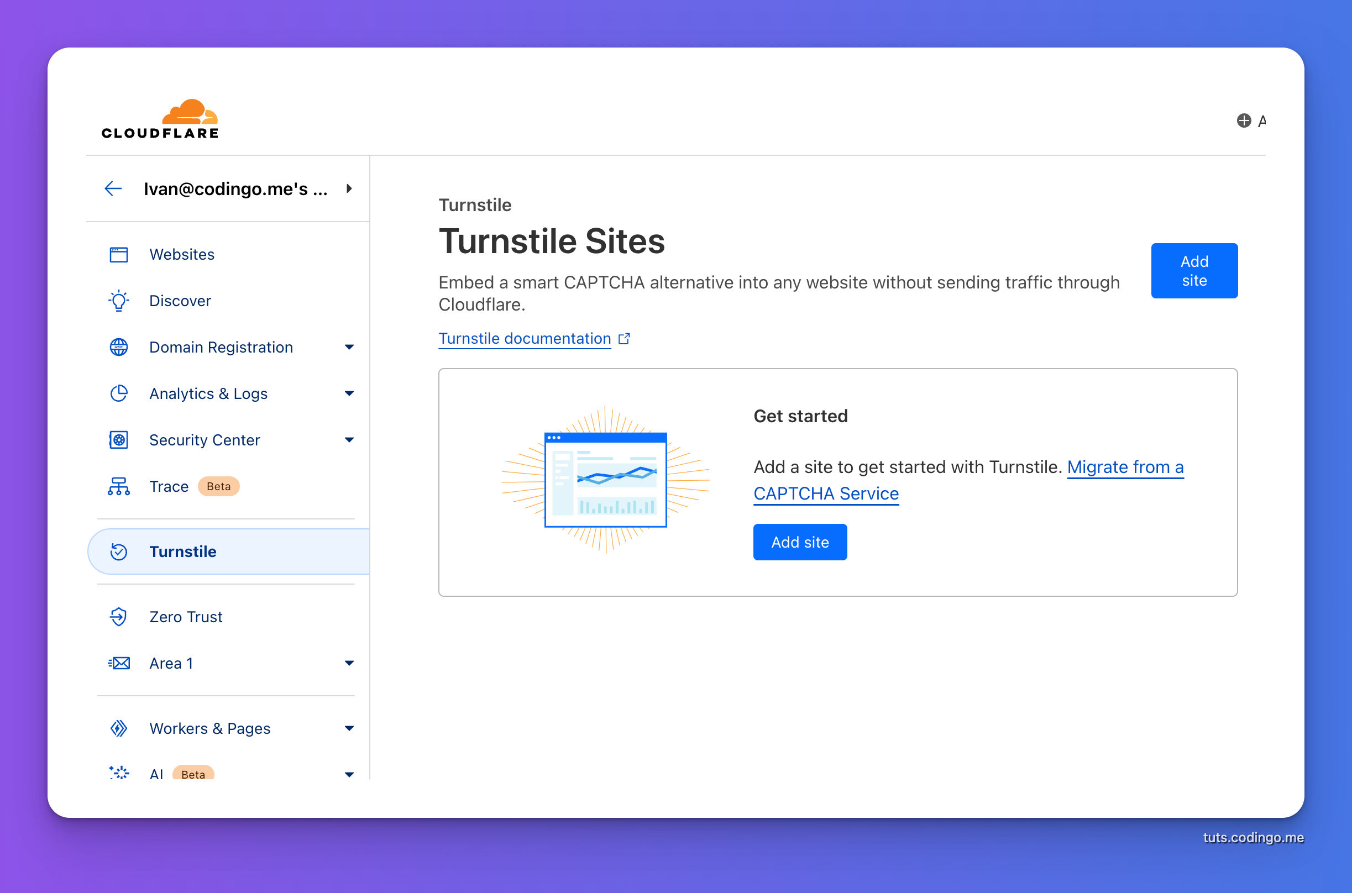Click the Websites browser-window icon
This screenshot has width=1352, height=893.
pos(118,255)
